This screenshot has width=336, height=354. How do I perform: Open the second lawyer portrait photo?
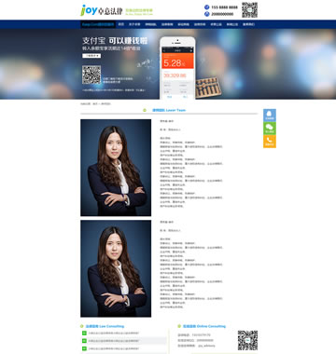116,268
